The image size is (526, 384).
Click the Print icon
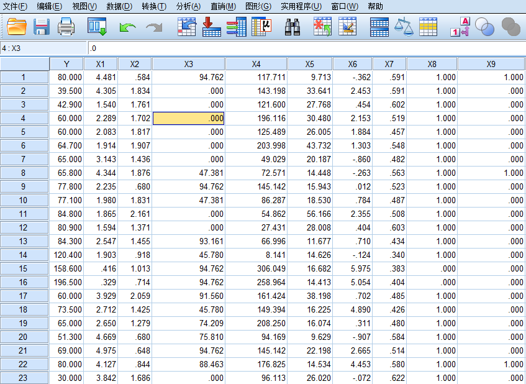pos(66,27)
